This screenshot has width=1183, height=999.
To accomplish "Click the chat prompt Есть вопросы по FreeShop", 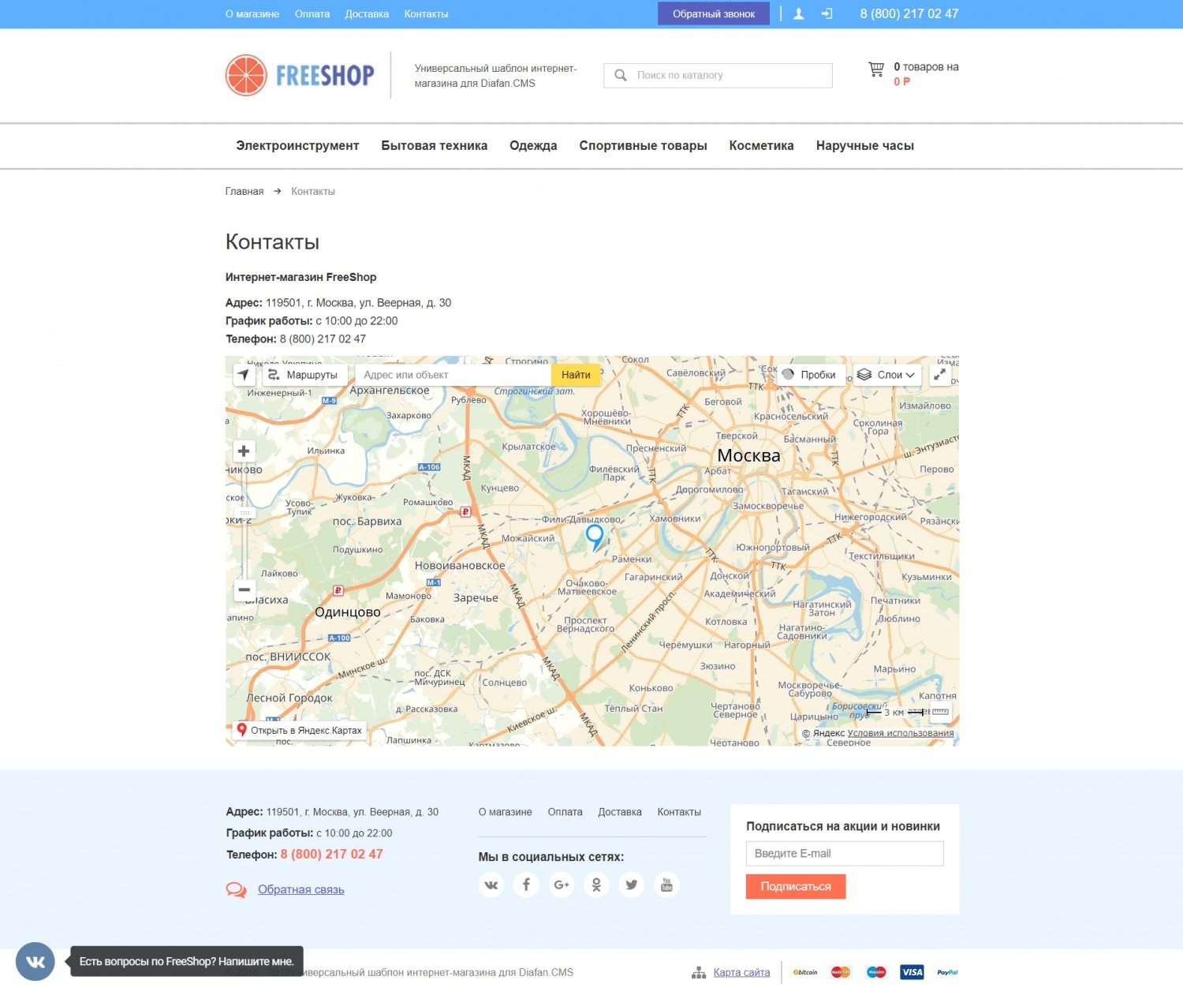I will click(187, 961).
